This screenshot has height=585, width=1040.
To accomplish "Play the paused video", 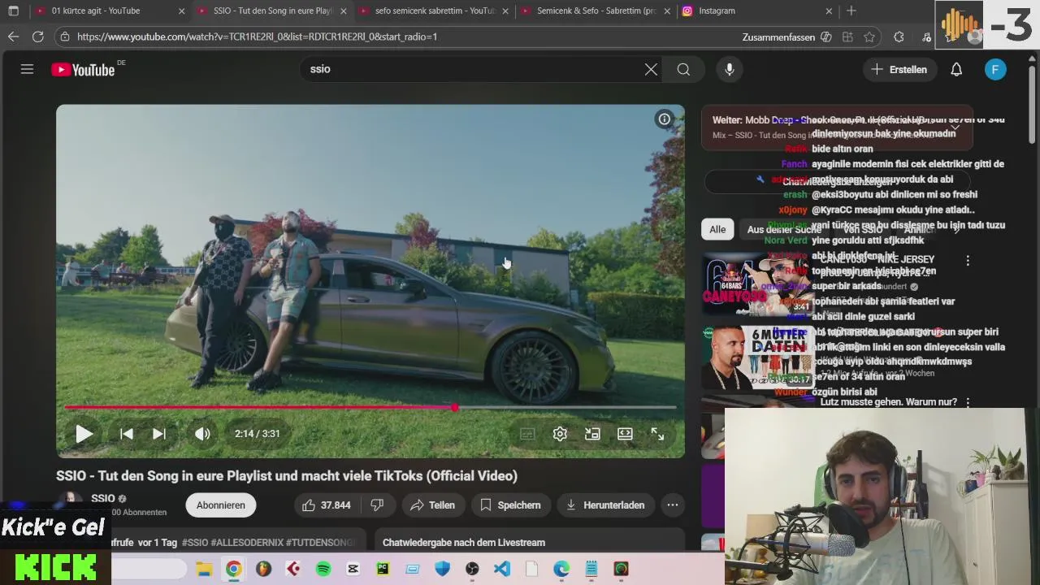I will pyautogui.click(x=84, y=433).
